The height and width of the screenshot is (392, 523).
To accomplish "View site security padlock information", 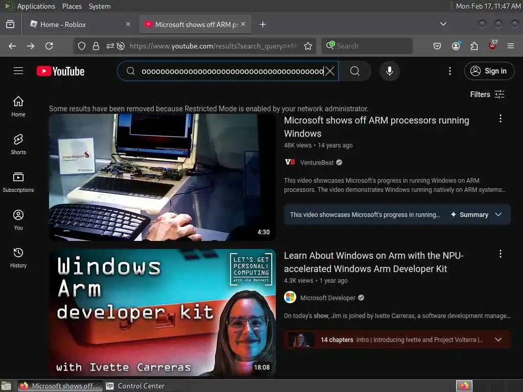I will [x=96, y=46].
